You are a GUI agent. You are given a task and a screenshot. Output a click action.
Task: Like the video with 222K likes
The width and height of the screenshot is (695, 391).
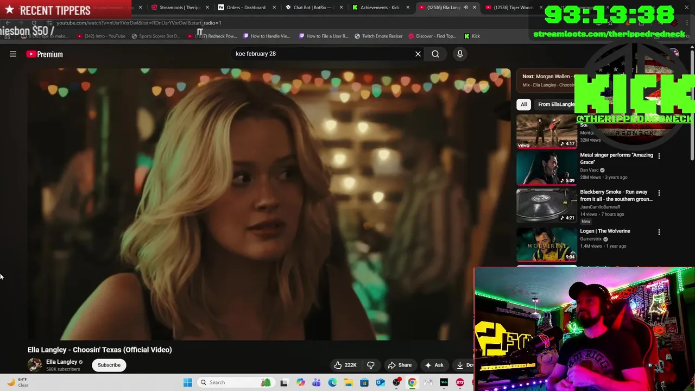[x=345, y=365]
